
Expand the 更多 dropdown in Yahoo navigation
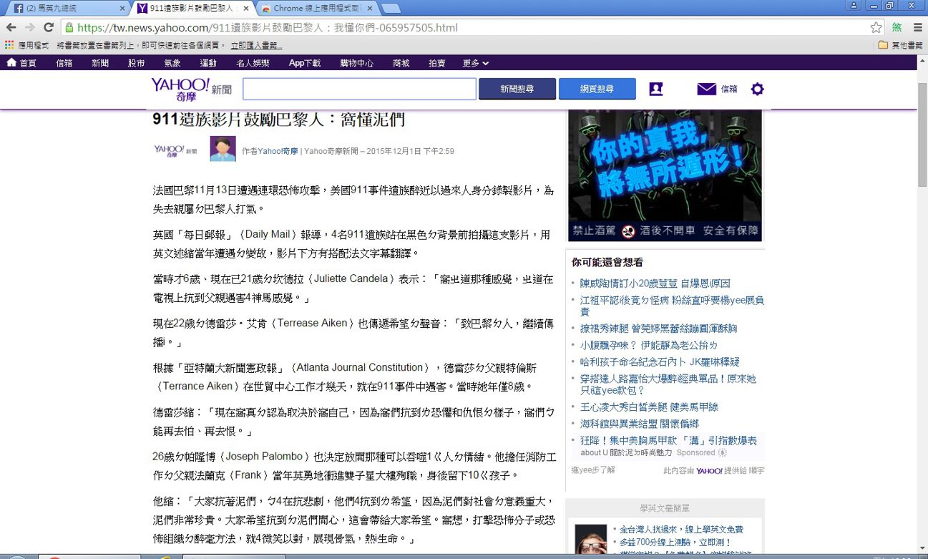point(475,63)
